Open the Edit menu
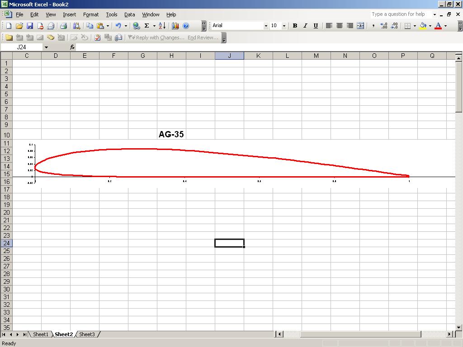Image resolution: width=463 pixels, height=347 pixels. tap(34, 14)
